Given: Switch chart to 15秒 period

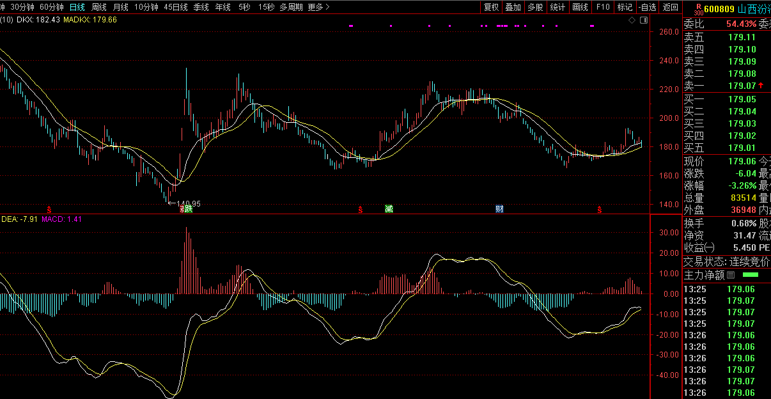Looking at the screenshot, I should tap(267, 7).
